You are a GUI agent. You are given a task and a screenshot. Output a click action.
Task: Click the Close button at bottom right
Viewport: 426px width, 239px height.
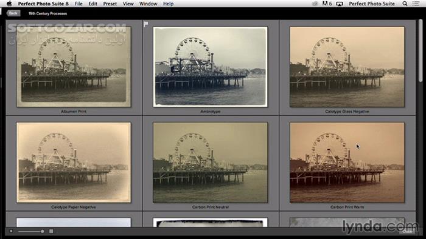pyautogui.click(x=407, y=232)
